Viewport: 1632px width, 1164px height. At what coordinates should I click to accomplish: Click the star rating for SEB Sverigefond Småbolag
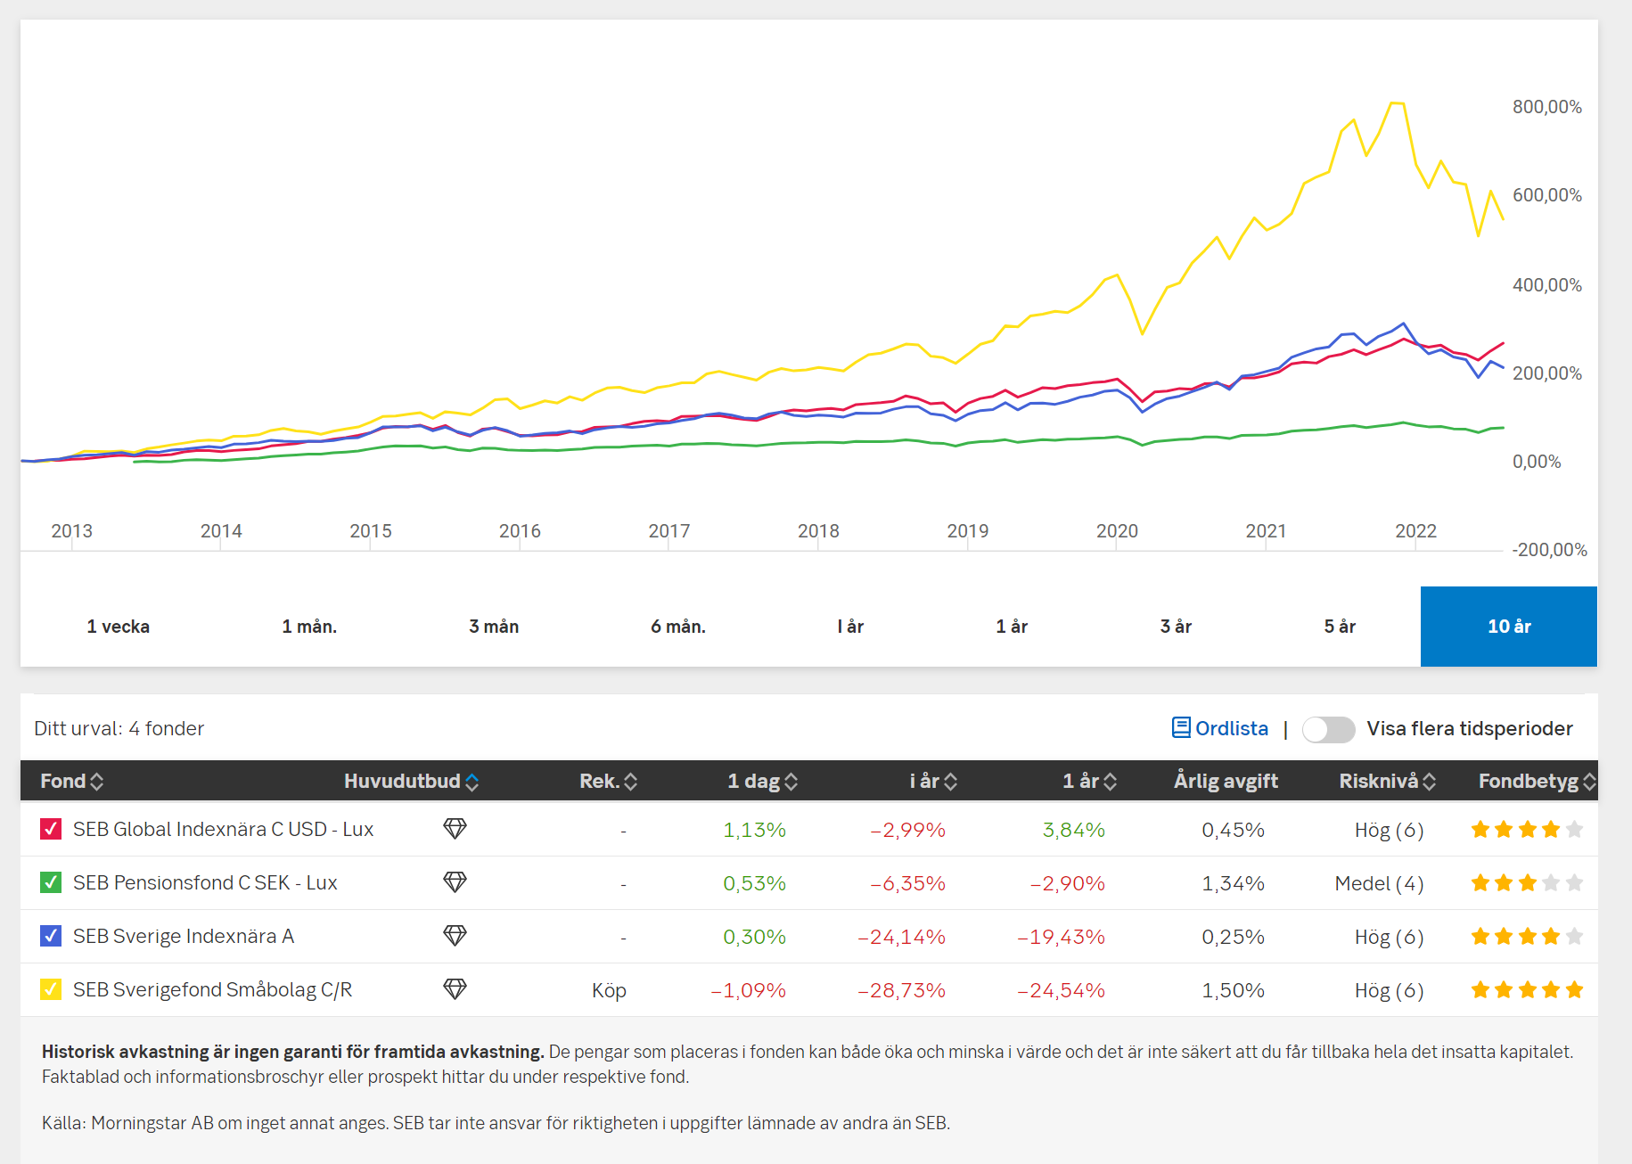click(x=1527, y=989)
